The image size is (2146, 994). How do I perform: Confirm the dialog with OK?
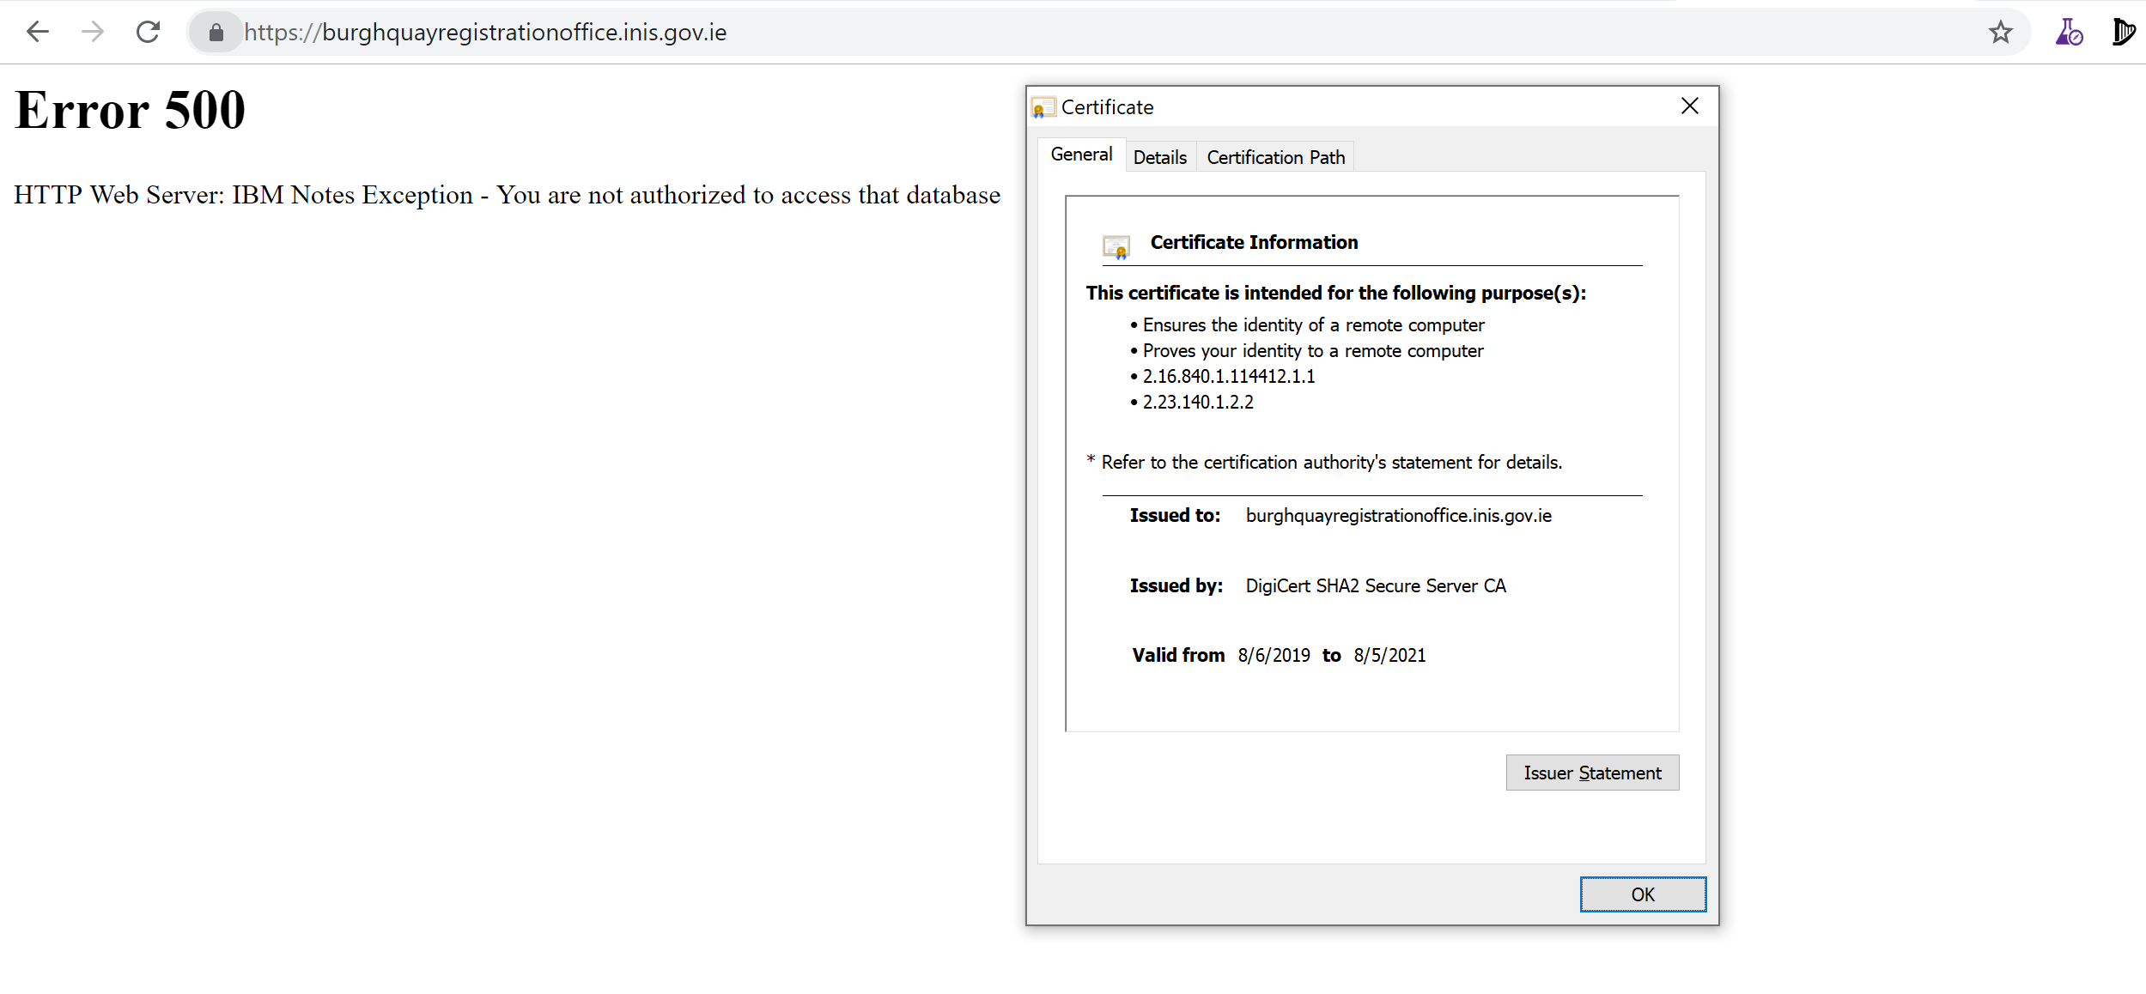(1643, 894)
